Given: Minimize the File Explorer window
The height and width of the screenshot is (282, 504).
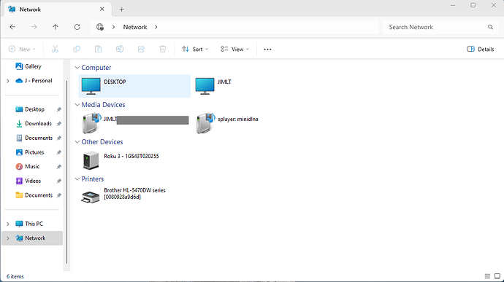Looking at the screenshot, I should click(x=453, y=5).
